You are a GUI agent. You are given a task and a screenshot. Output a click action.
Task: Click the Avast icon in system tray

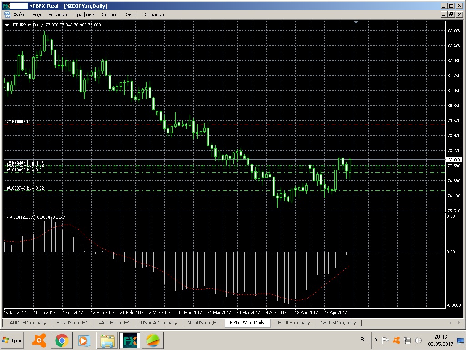coord(396,340)
